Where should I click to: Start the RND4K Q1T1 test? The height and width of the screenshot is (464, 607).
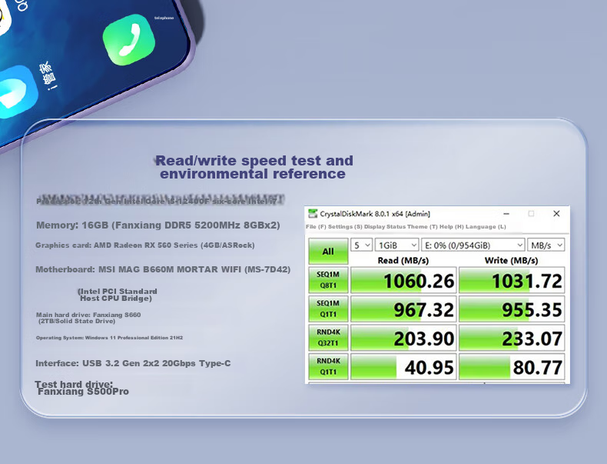pos(328,366)
